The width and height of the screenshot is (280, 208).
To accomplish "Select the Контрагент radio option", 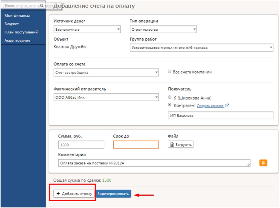I will click(x=170, y=105).
